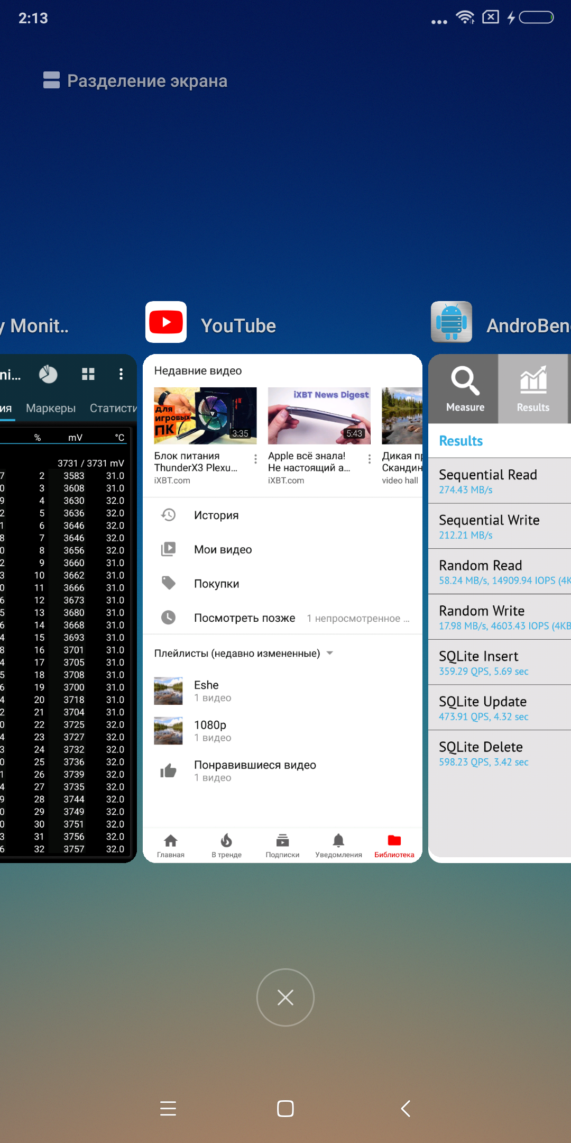Open the Subscriptions tab in YouTube
This screenshot has width=571, height=1143.
(282, 846)
